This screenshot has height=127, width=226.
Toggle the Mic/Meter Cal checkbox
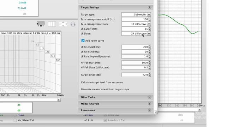(15, 120)
